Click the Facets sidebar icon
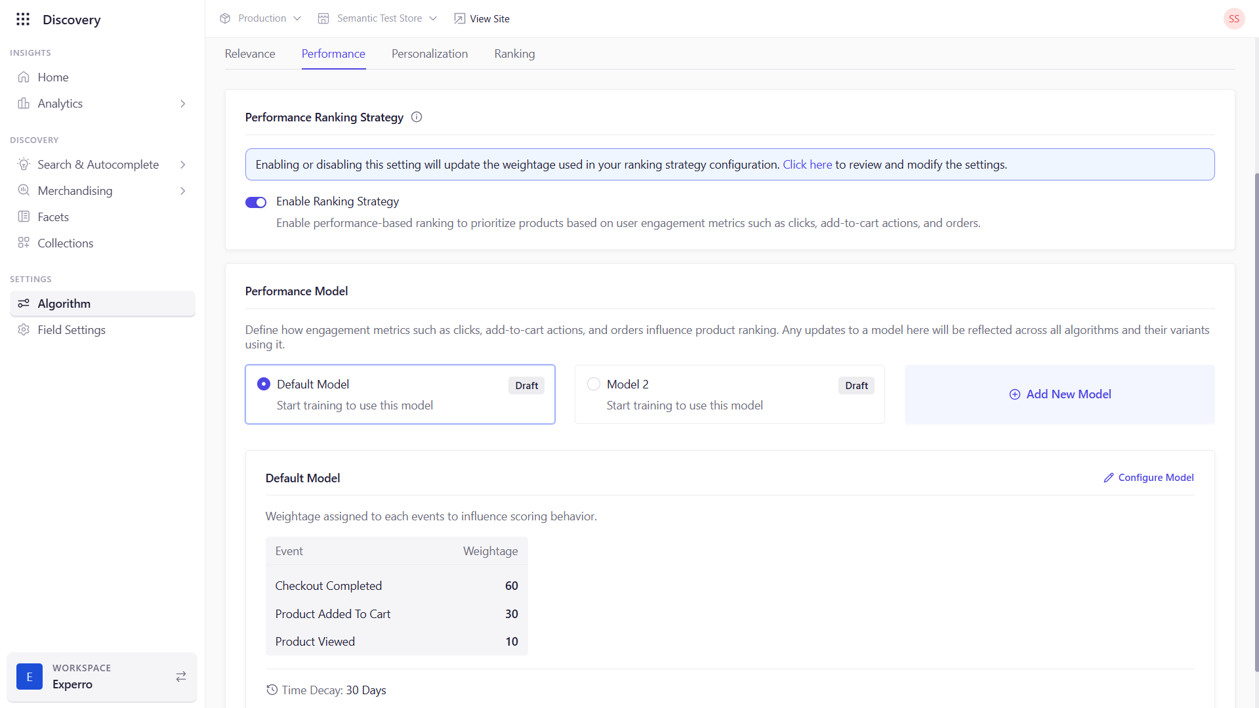This screenshot has height=708, width=1259. (x=24, y=217)
